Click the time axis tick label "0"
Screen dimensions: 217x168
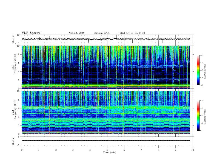22,150
